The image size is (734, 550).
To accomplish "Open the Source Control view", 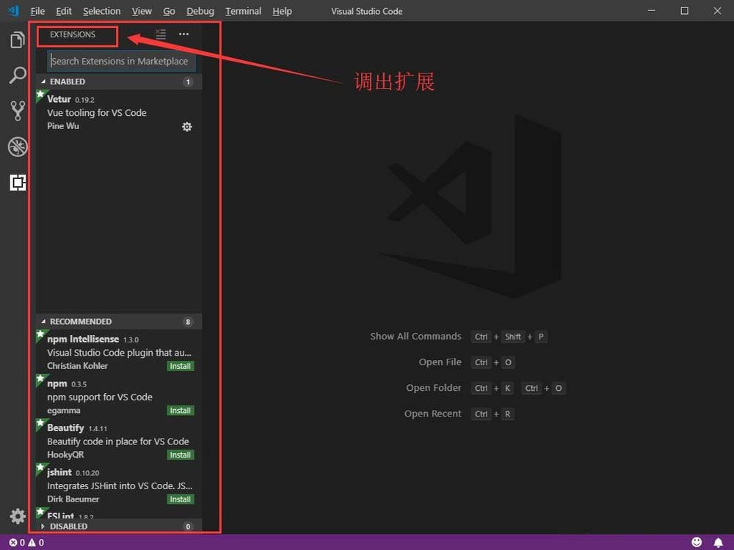I will [x=17, y=110].
